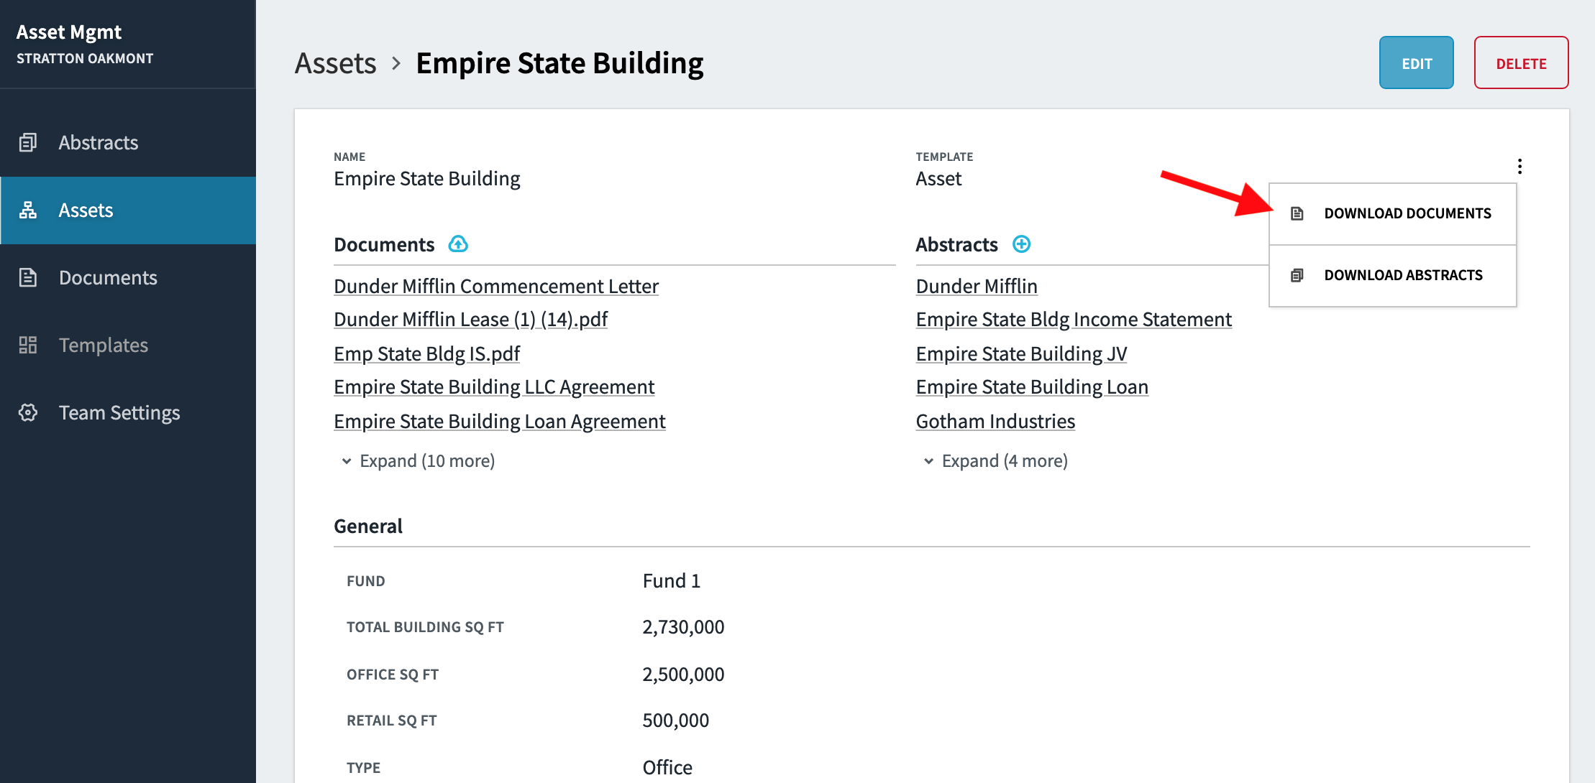
Task: Open the Gotham Industries abstract
Action: [x=995, y=421]
